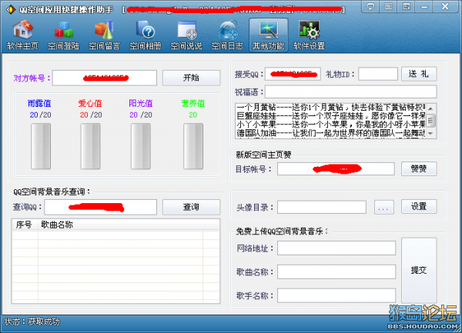
Task: Focus the 对方帐号 input field
Action: pos(105,78)
